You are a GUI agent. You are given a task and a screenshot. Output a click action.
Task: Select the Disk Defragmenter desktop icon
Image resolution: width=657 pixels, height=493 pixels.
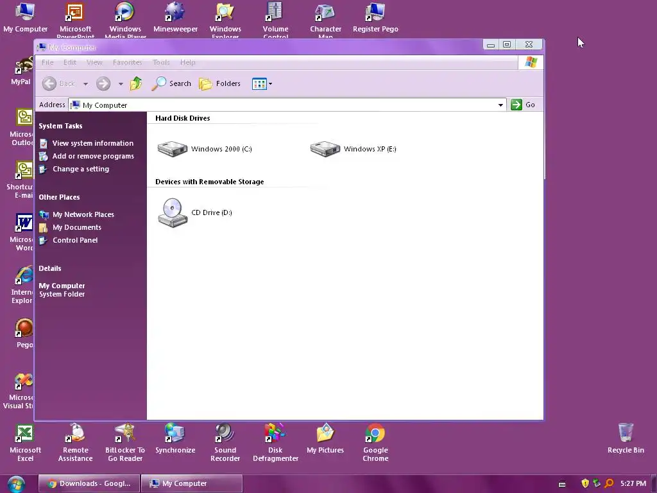click(x=275, y=443)
